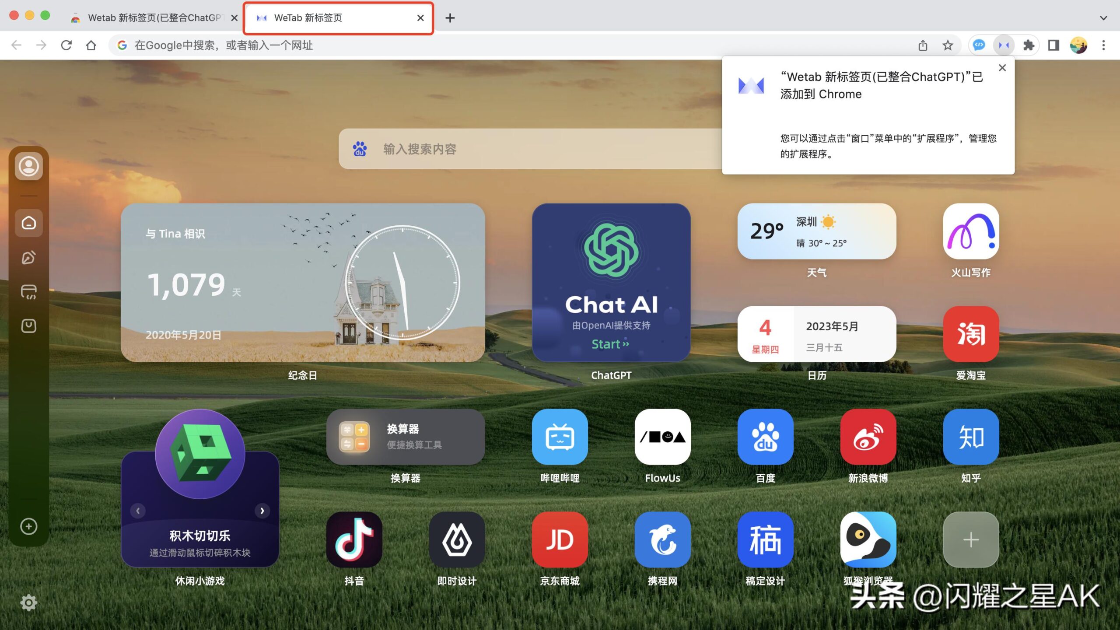Open the Huoshan writing icon
The height and width of the screenshot is (630, 1120).
[971, 231]
